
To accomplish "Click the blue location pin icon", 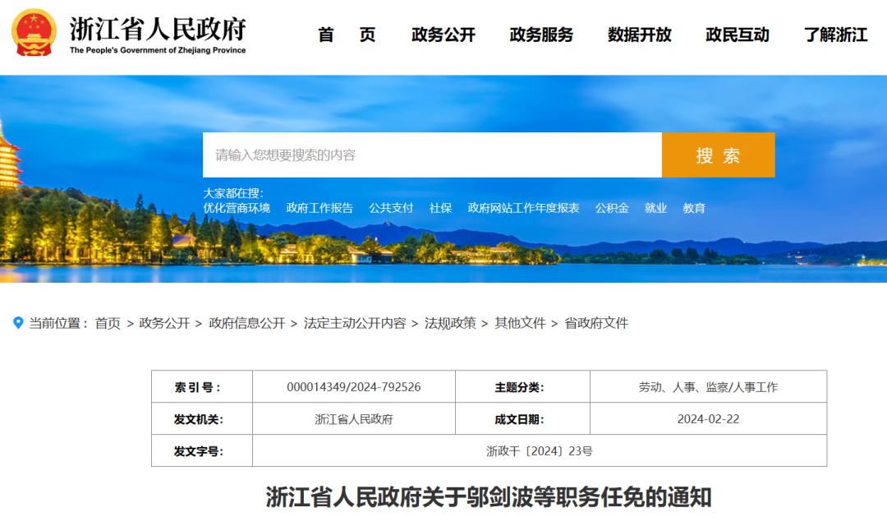I will (18, 323).
